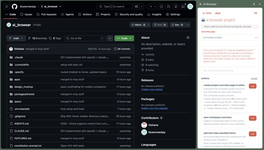Open the .gitignore file
Screen dimensions: 264x150
point(20,116)
